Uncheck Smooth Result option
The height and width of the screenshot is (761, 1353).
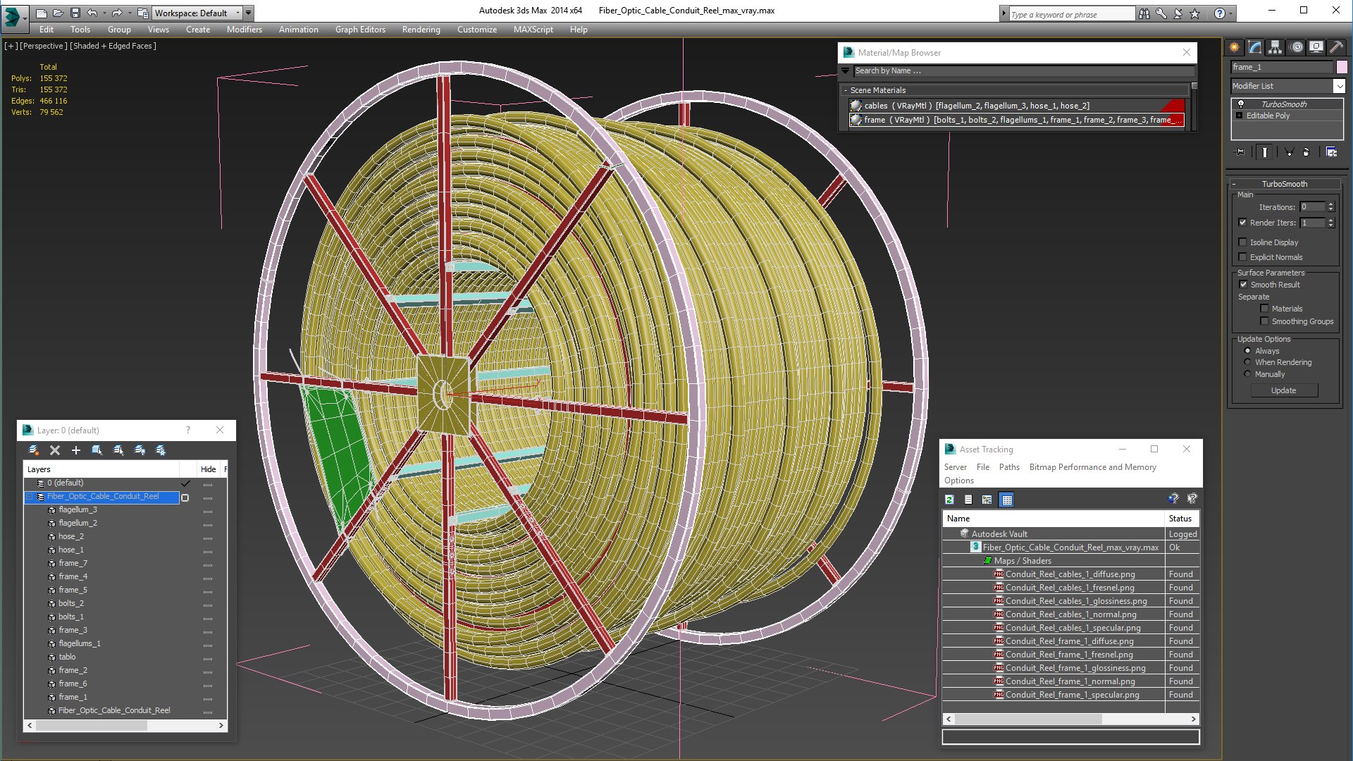1243,285
